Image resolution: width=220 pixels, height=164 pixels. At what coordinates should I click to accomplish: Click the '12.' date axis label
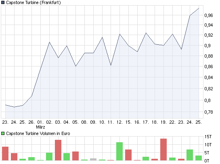(119, 122)
